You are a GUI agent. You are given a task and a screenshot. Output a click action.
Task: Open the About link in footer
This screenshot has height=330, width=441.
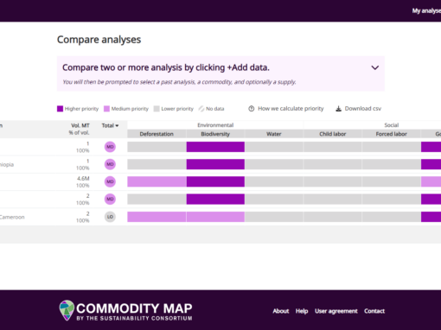click(x=281, y=311)
